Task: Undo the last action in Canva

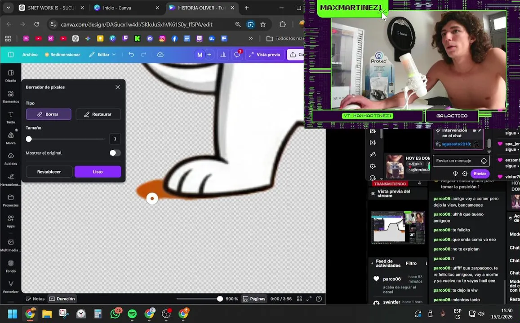Action: point(131,55)
